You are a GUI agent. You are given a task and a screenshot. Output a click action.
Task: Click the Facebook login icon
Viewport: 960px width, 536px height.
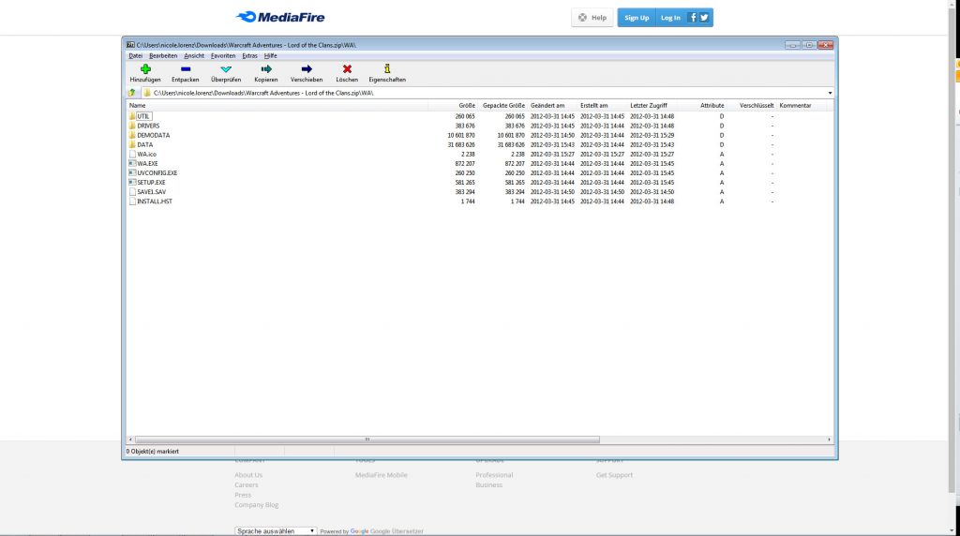click(x=693, y=17)
